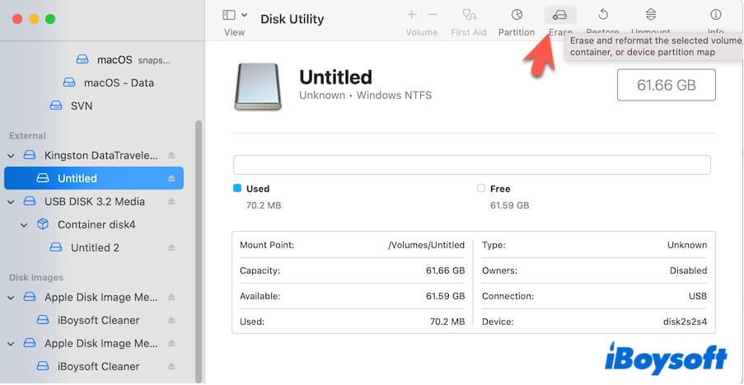
Task: Click the remove Volume minus button
Action: [x=433, y=15]
